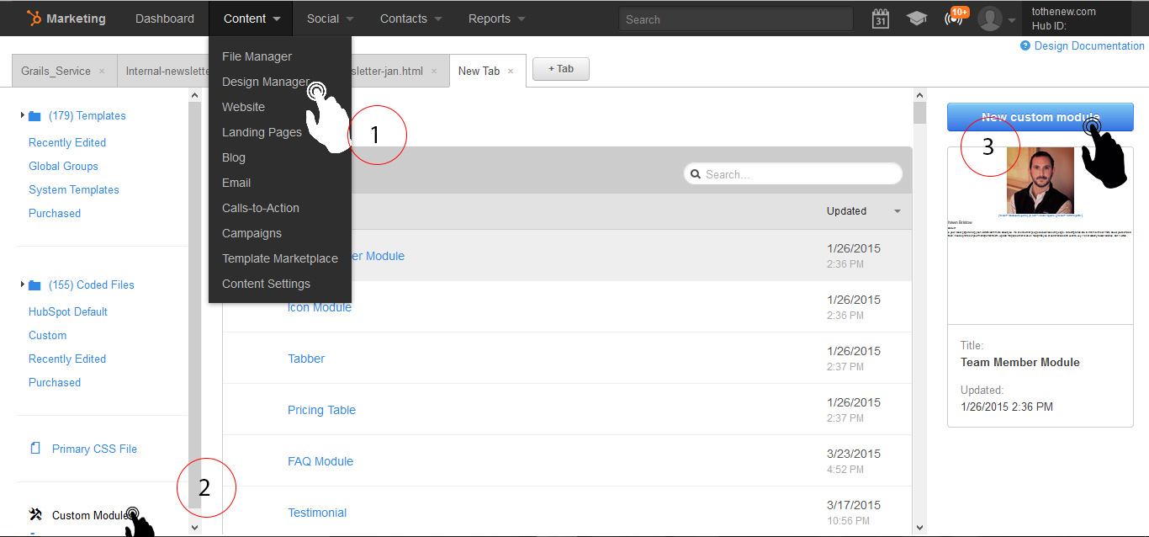
Task: Close the Grails_Service tab
Action: pyautogui.click(x=102, y=72)
